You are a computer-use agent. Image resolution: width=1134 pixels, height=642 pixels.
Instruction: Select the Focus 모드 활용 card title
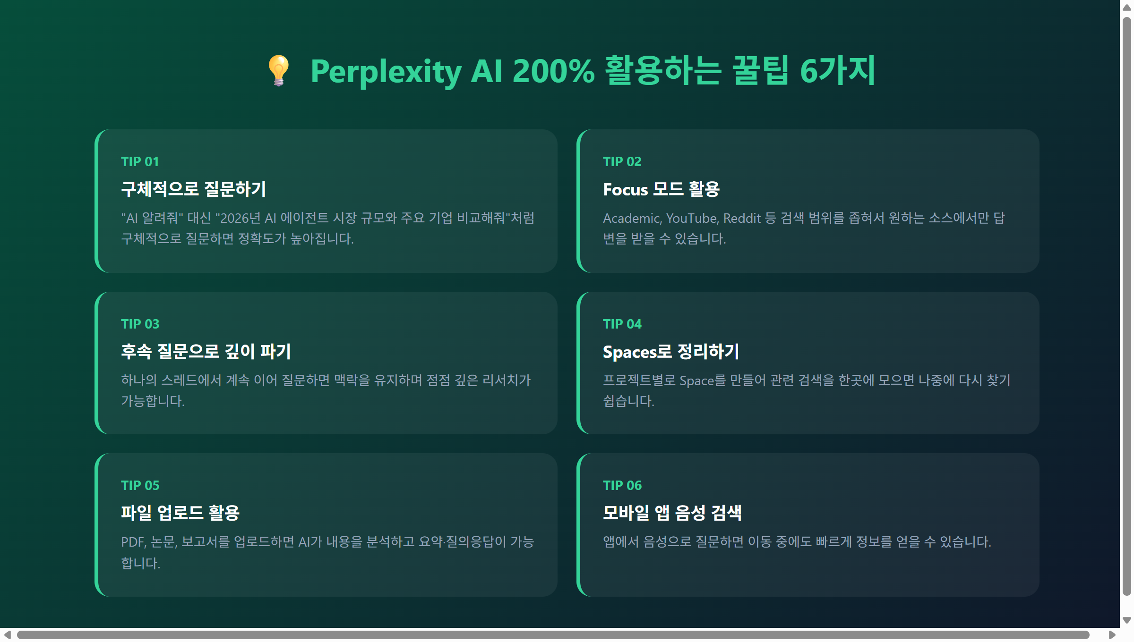(x=661, y=189)
